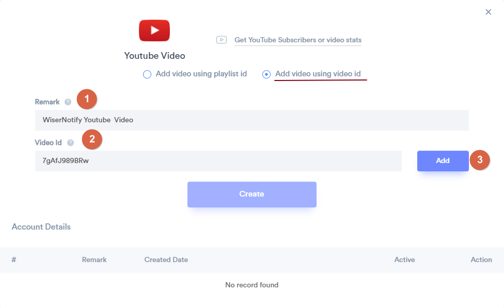Close the Youtube Video dialog
Viewport: 504px width, 308px height.
(x=488, y=12)
